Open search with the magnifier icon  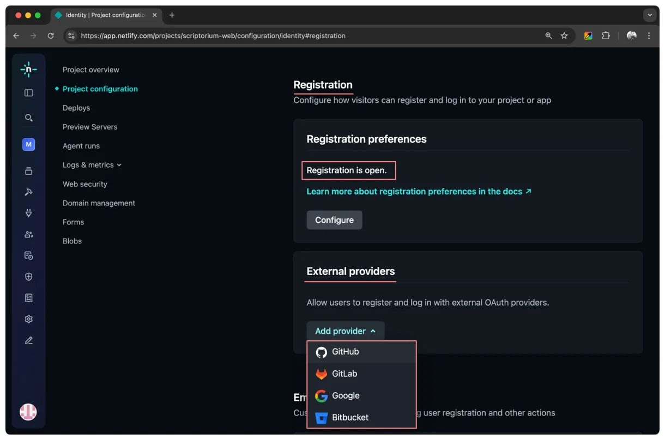29,118
